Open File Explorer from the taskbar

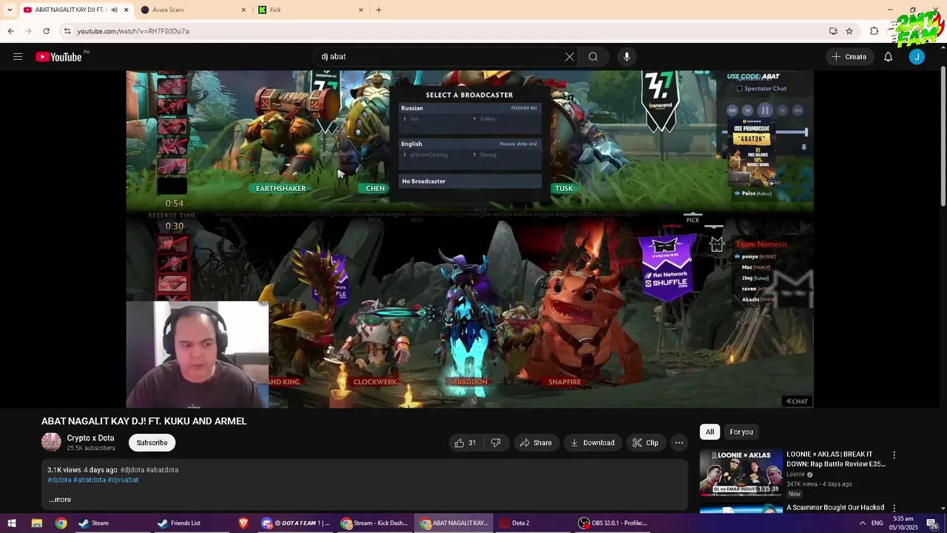click(36, 523)
